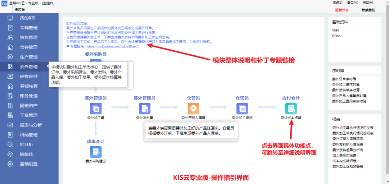Open 委外加工费用单序时簿
Viewport: 389px width, 184px height.
[x=349, y=101]
